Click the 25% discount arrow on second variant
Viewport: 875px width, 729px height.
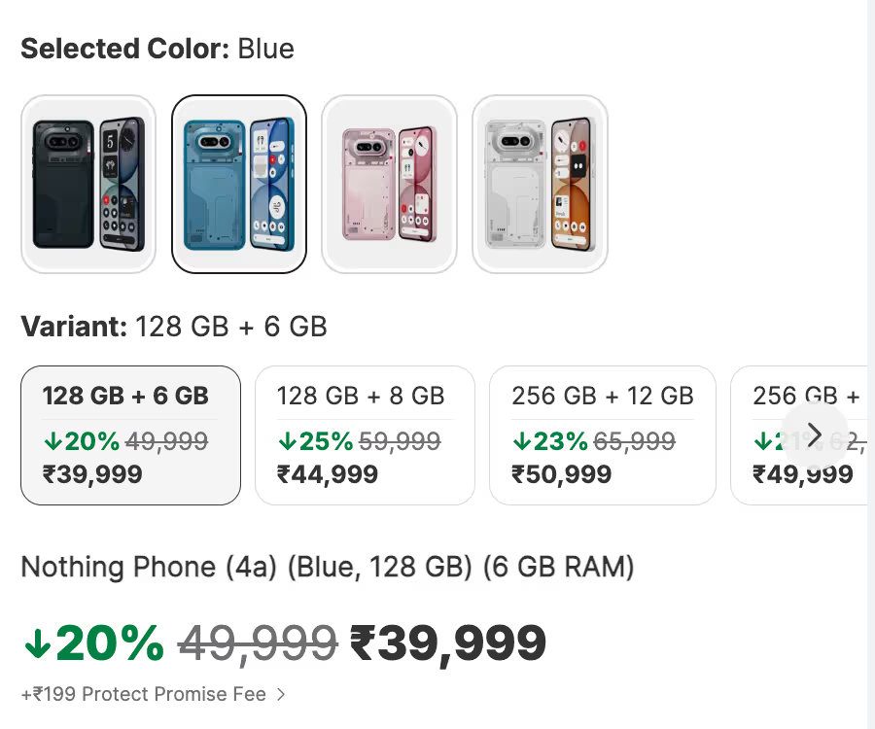click(x=288, y=441)
